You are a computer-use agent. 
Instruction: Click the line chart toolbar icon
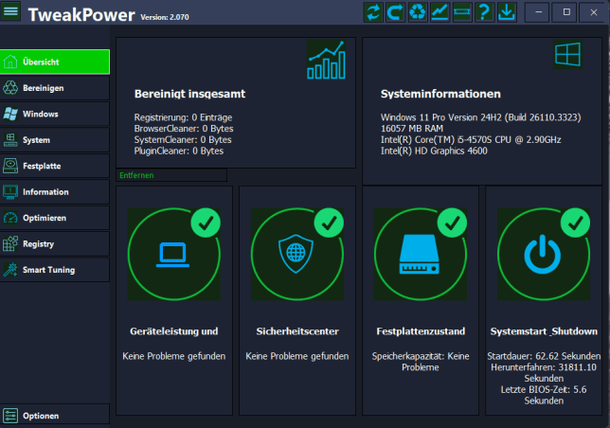(x=440, y=12)
